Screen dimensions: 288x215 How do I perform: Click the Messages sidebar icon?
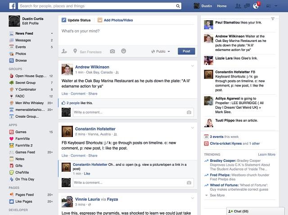pyautogui.click(x=11, y=40)
